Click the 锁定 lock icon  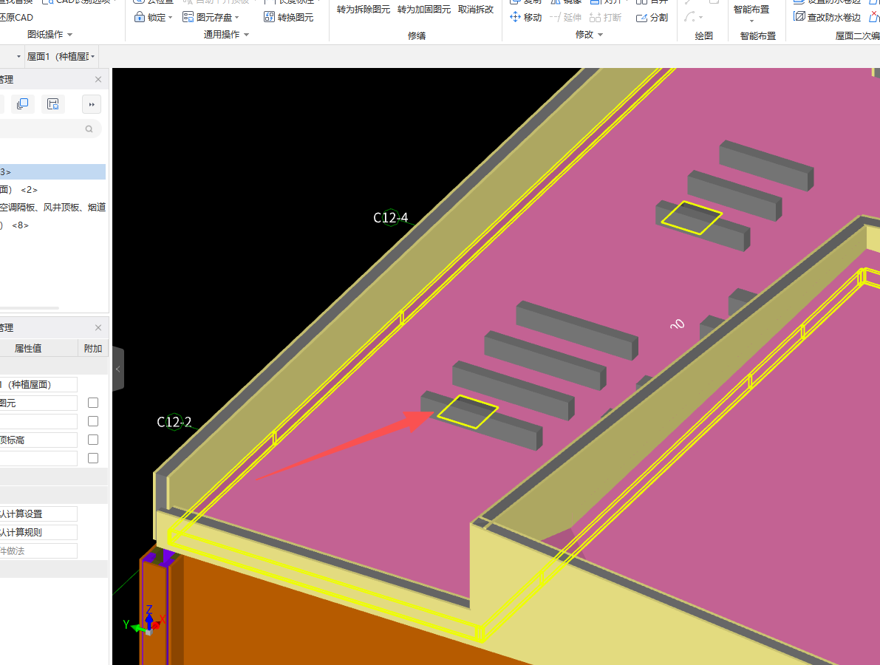point(139,18)
